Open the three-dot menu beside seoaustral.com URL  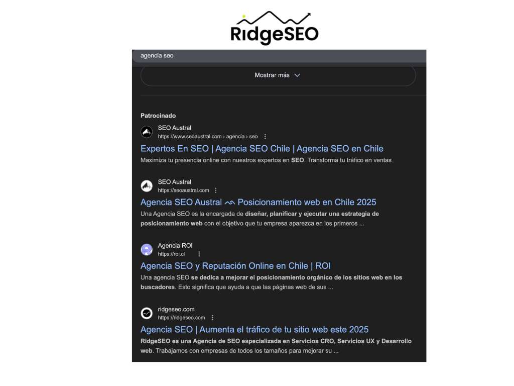(x=215, y=190)
